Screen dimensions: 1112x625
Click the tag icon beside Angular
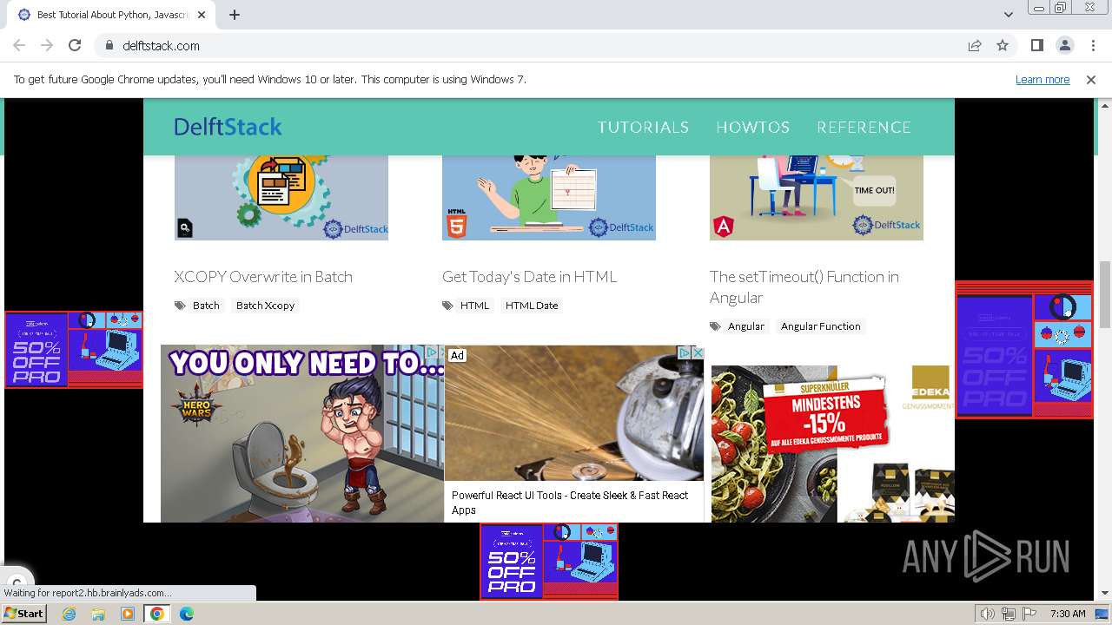point(715,326)
